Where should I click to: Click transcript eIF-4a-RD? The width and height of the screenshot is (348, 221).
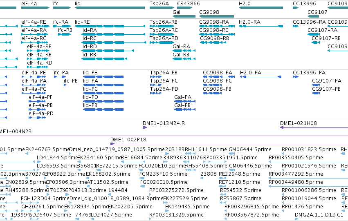click(x=37, y=67)
